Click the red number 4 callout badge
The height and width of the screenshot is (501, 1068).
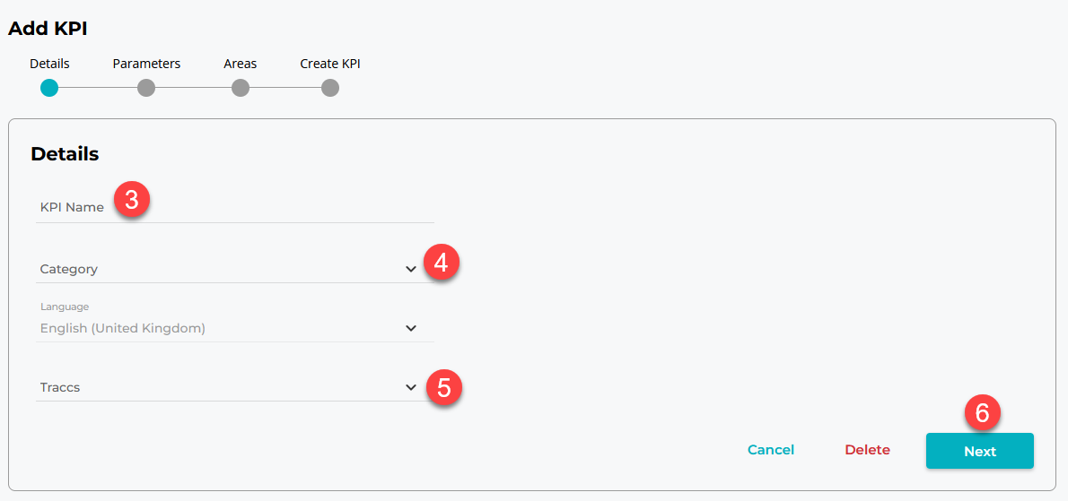441,263
